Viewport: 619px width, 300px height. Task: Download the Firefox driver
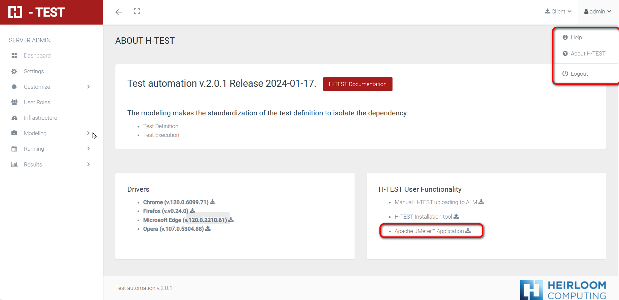[x=192, y=211]
